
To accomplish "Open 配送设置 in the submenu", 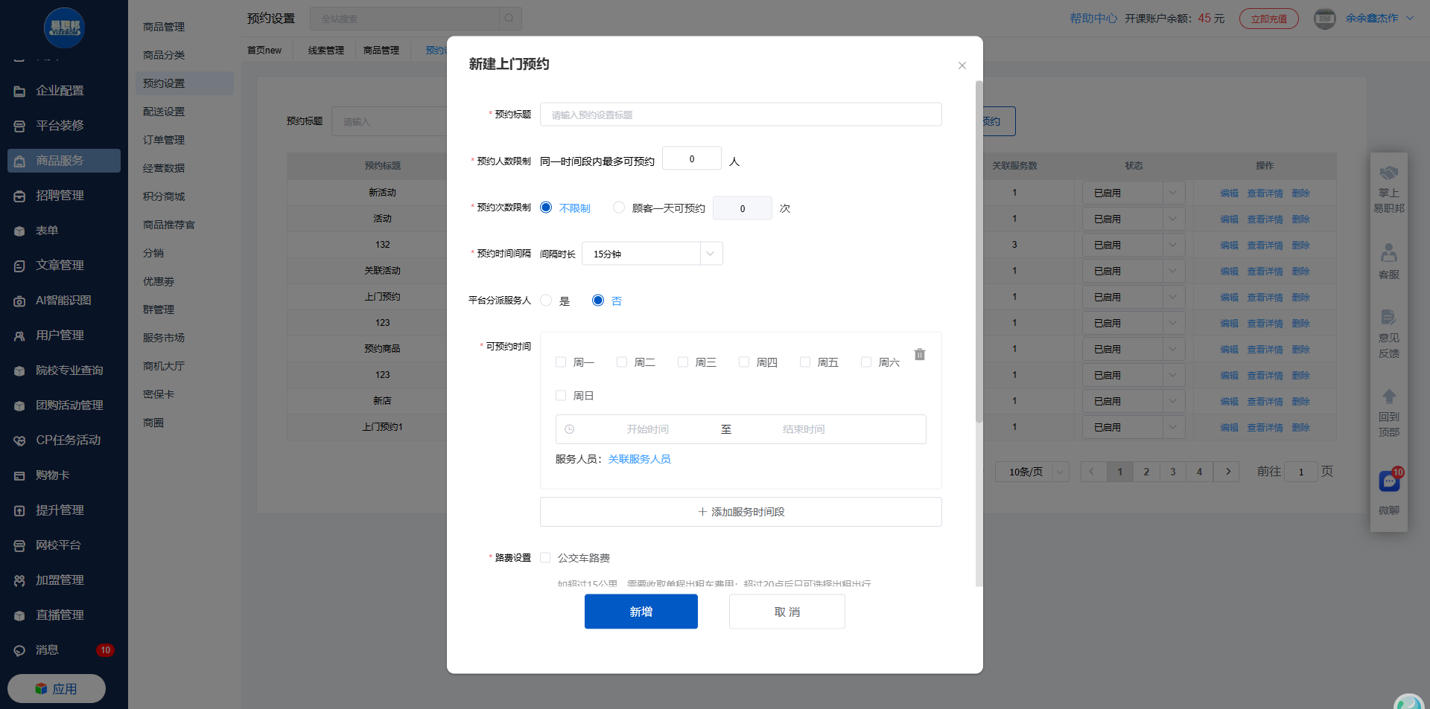I will [x=164, y=112].
